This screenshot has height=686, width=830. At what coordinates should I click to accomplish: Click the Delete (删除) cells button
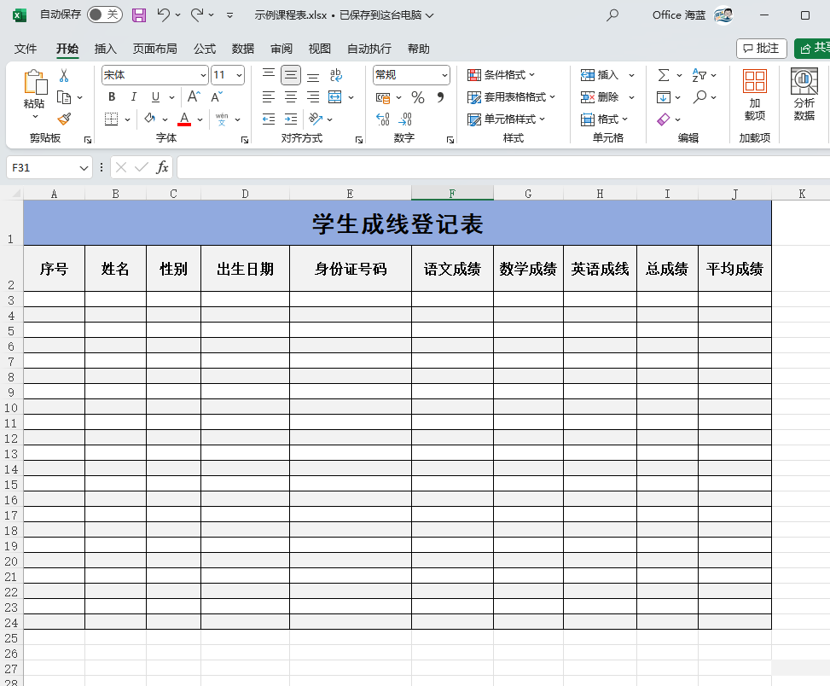point(599,97)
